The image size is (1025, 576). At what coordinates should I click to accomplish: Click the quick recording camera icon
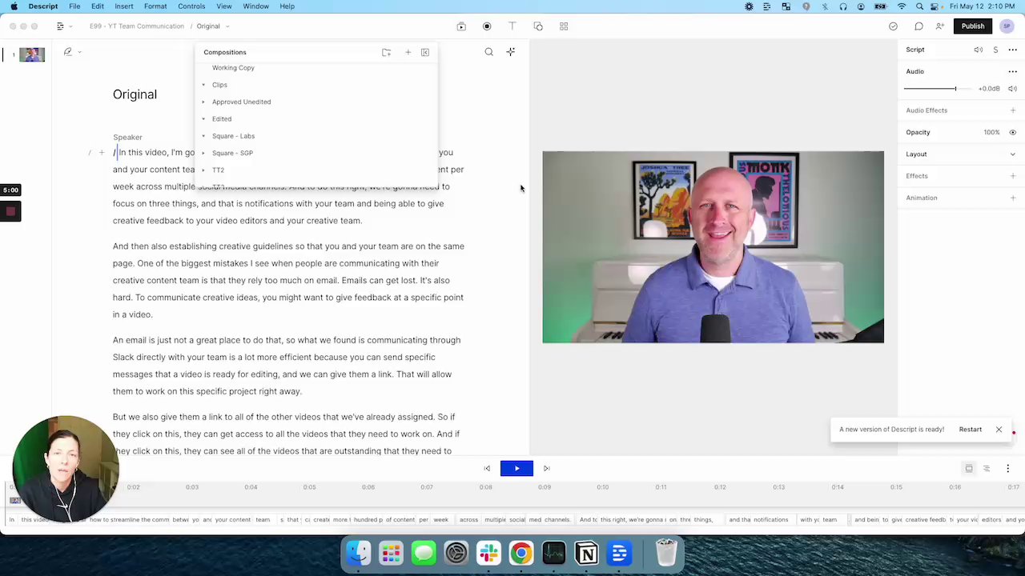[461, 26]
